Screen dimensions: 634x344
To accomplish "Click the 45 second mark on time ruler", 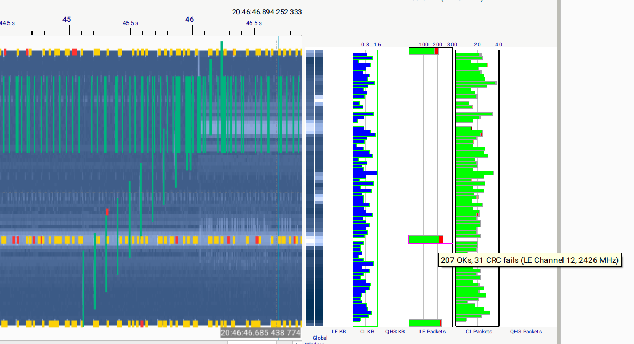I will [x=67, y=19].
